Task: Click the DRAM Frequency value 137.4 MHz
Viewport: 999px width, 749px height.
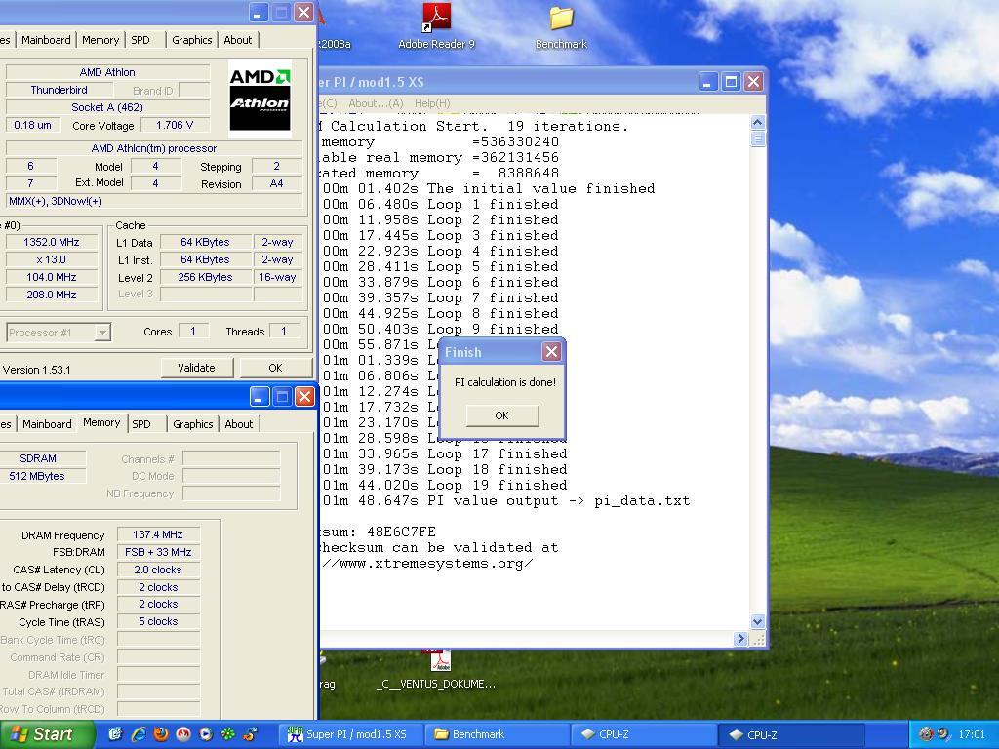Action: [158, 535]
